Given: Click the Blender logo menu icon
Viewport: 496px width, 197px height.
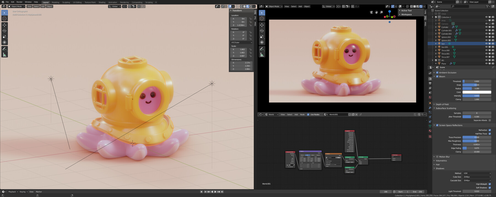Looking at the screenshot, I should tap(3, 2).
